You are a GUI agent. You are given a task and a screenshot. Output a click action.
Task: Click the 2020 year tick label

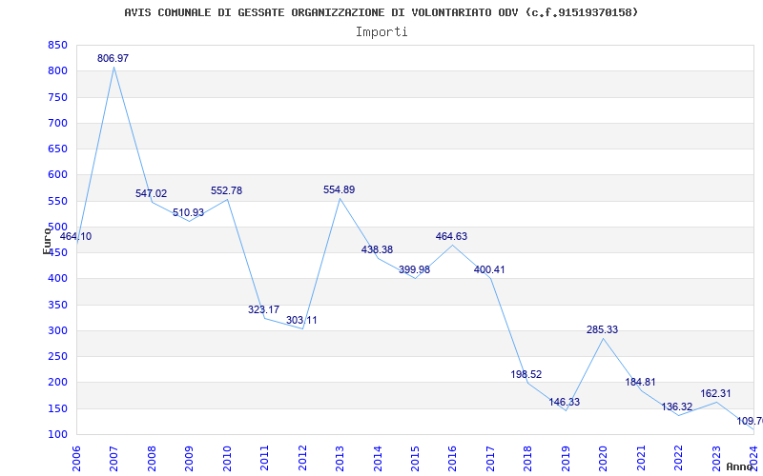(603, 457)
